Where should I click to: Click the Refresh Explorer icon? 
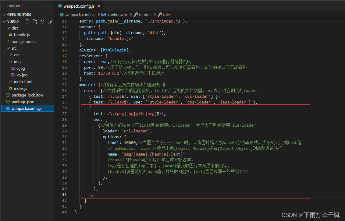42,22
